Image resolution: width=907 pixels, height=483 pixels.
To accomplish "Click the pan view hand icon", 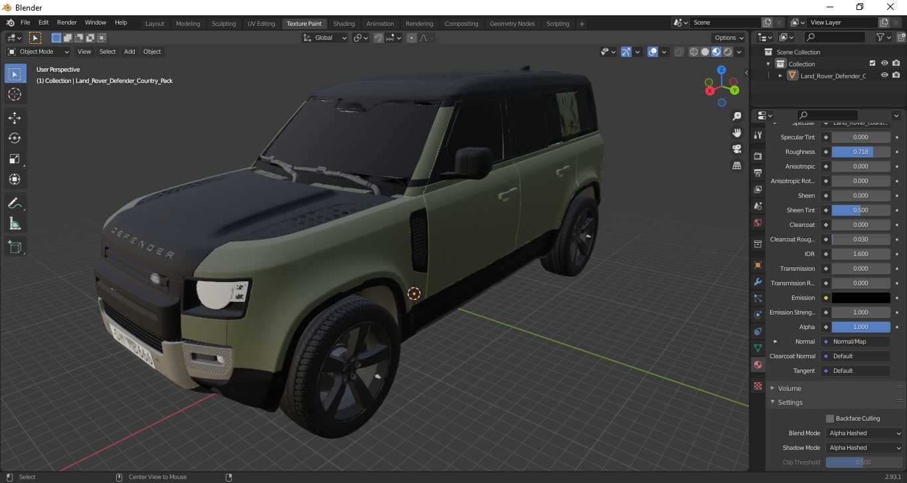I will click(x=736, y=133).
